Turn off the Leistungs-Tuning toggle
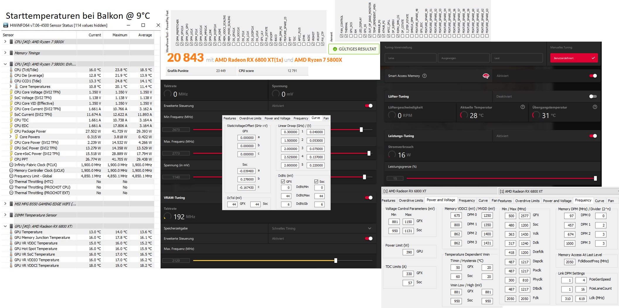 593,136
